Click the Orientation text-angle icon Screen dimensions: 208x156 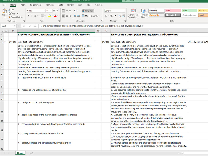point(75,11)
